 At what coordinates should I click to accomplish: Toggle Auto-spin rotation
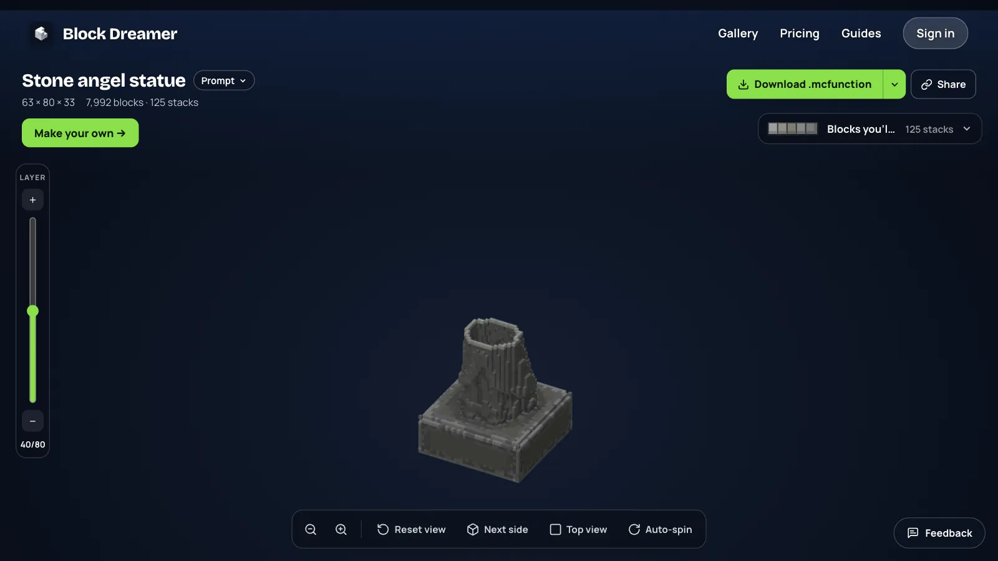click(x=660, y=529)
